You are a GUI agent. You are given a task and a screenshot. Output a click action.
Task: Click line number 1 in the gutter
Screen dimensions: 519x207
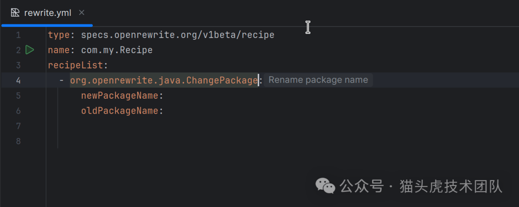18,35
